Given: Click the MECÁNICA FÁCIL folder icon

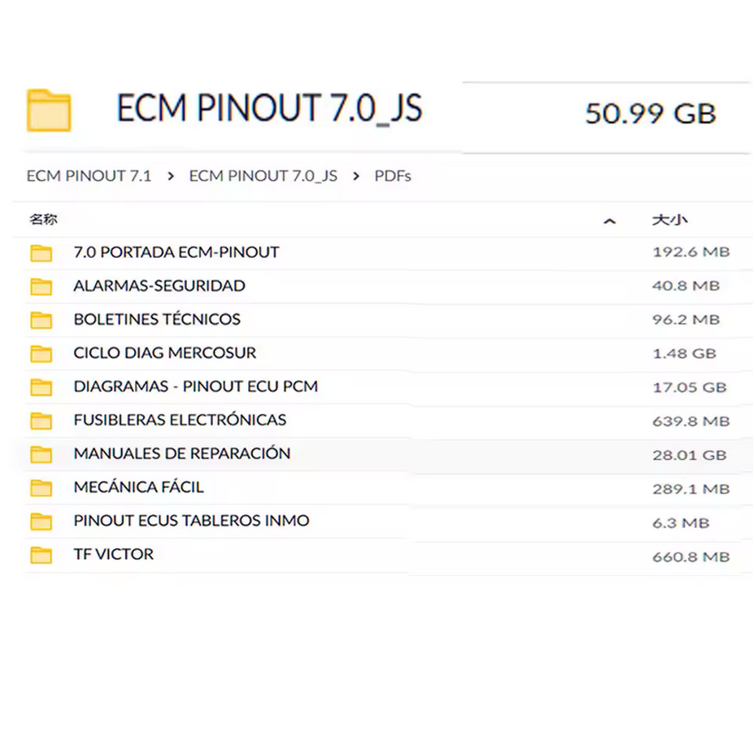Looking at the screenshot, I should coord(41,487).
